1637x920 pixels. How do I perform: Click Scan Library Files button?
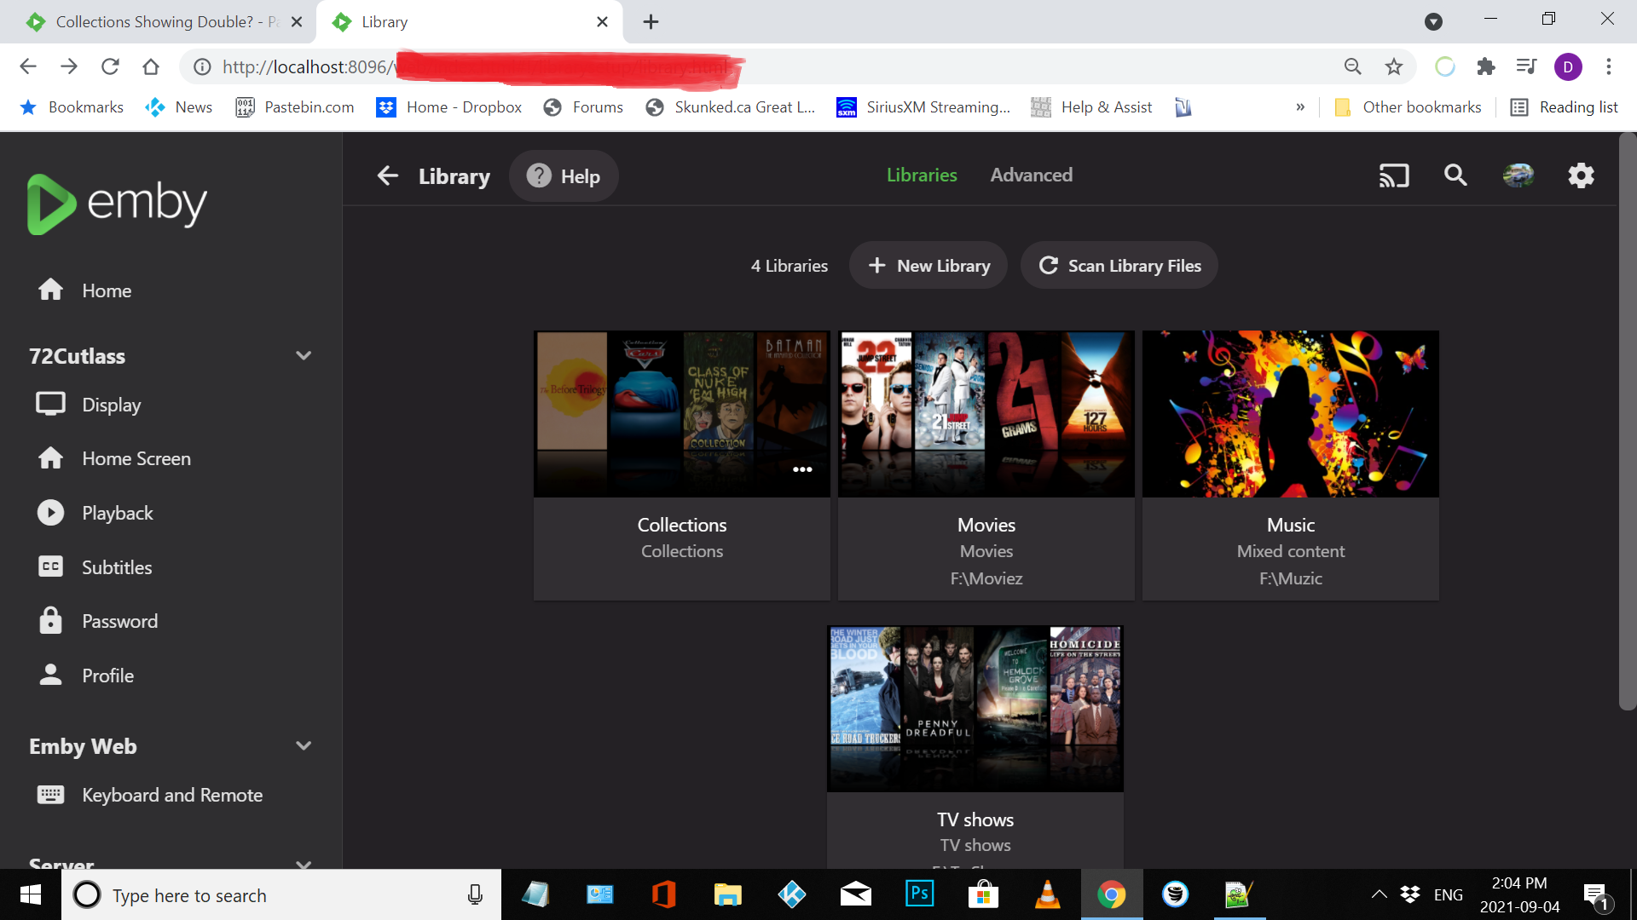(1119, 266)
